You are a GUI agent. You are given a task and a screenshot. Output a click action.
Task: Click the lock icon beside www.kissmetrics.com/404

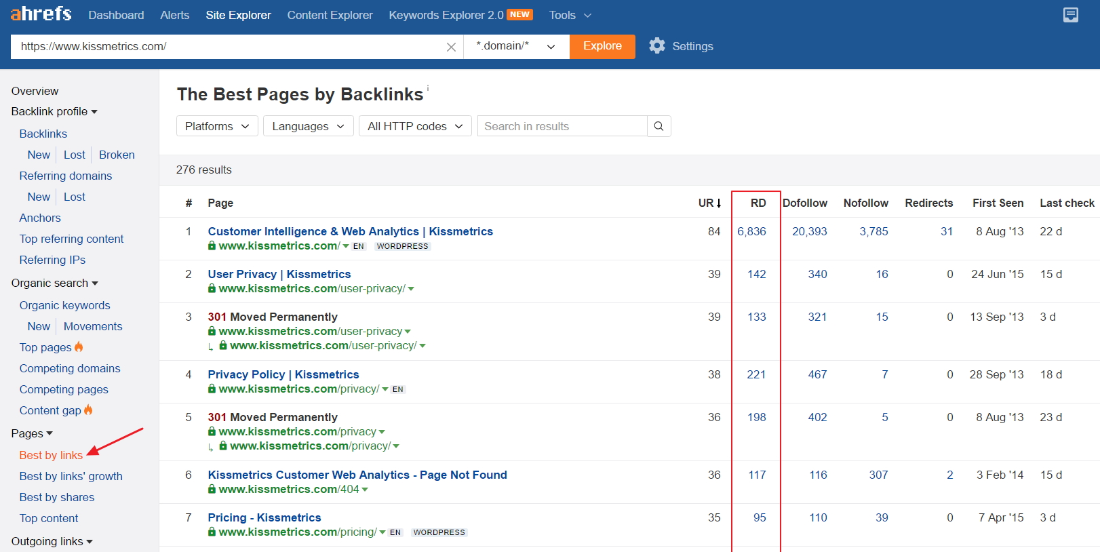(x=212, y=489)
